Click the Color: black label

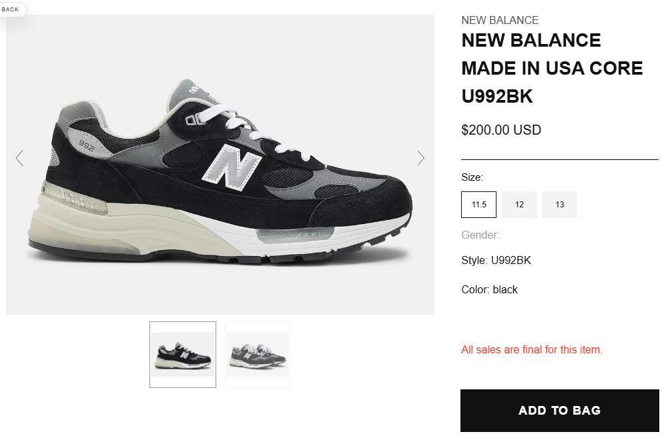(489, 289)
